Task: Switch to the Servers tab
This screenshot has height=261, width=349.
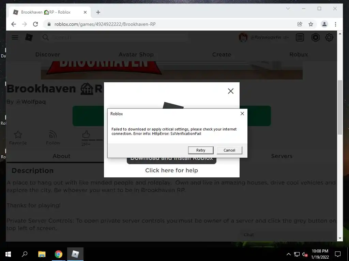Action: pyautogui.click(x=282, y=156)
